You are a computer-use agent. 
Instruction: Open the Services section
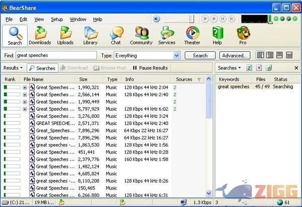167,36
